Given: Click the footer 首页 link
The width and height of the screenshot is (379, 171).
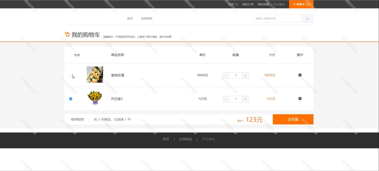Looking at the screenshot, I should pyautogui.click(x=166, y=139).
